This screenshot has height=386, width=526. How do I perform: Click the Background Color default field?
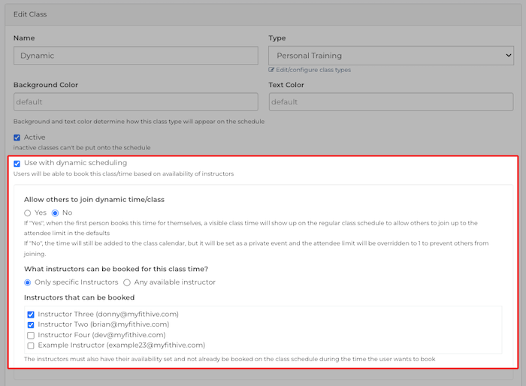tap(135, 102)
